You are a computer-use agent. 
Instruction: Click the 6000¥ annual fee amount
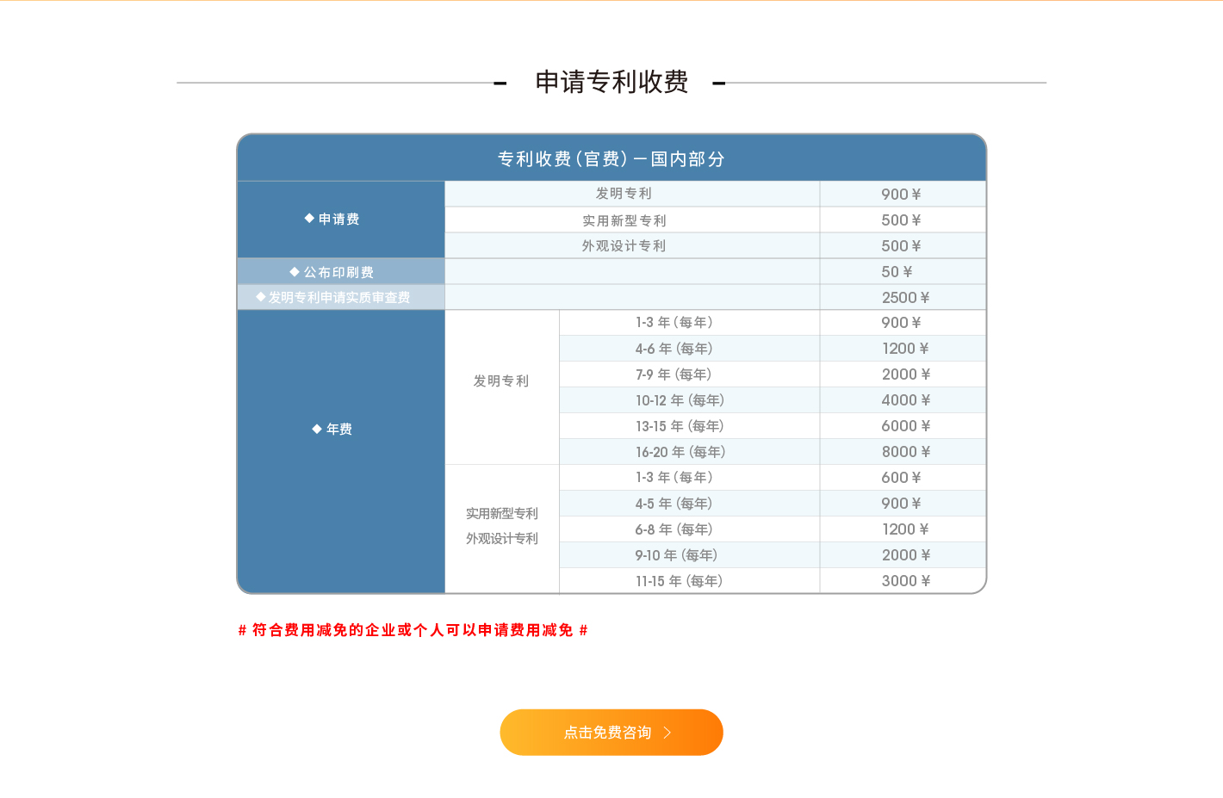pyautogui.click(x=905, y=426)
